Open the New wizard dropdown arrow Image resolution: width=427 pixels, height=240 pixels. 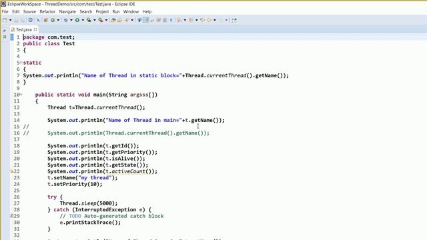[11, 20]
